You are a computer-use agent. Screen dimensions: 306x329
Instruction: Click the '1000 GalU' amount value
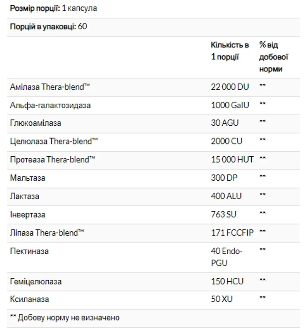point(230,105)
